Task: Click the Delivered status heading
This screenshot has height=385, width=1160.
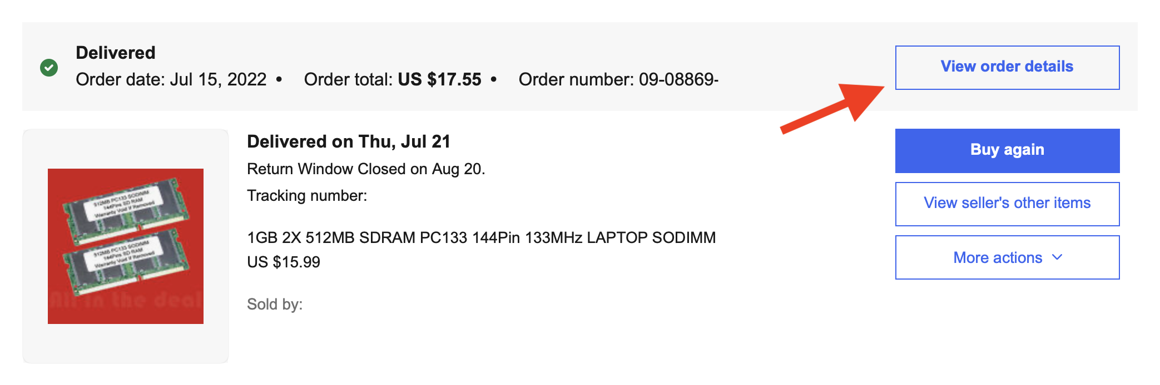Action: click(115, 52)
